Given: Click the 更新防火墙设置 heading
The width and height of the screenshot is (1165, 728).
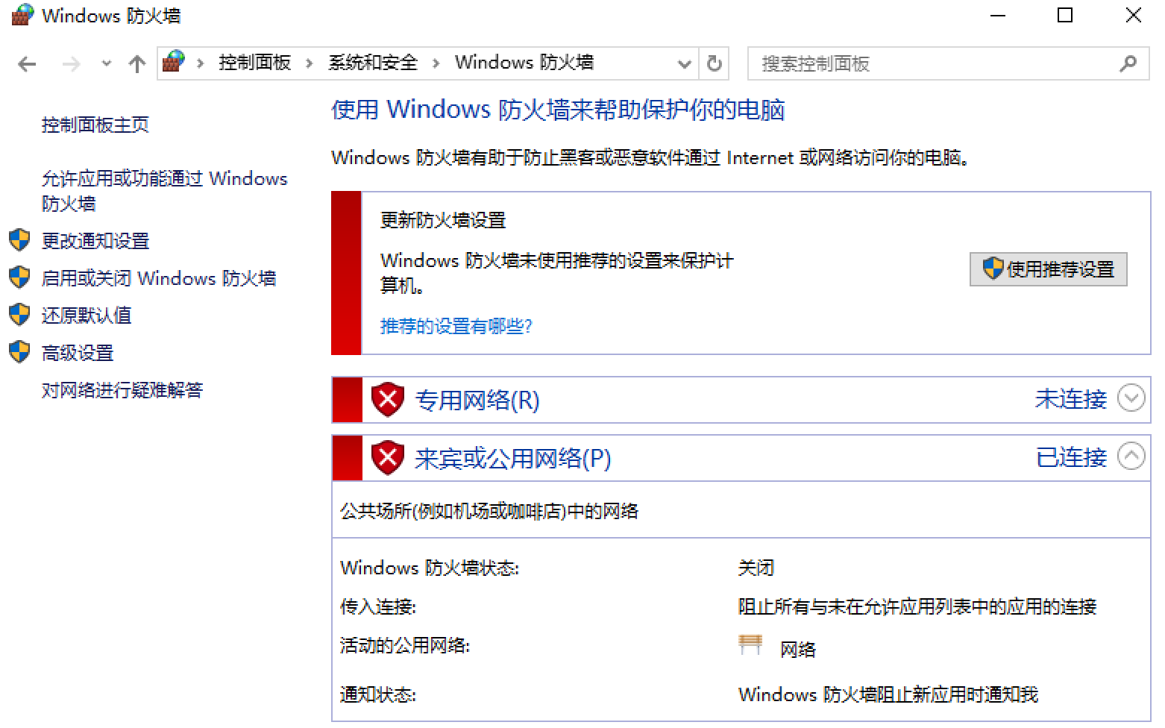Looking at the screenshot, I should pos(443,220).
